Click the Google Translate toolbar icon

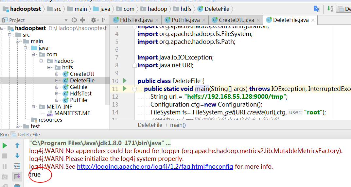click(x=317, y=9)
